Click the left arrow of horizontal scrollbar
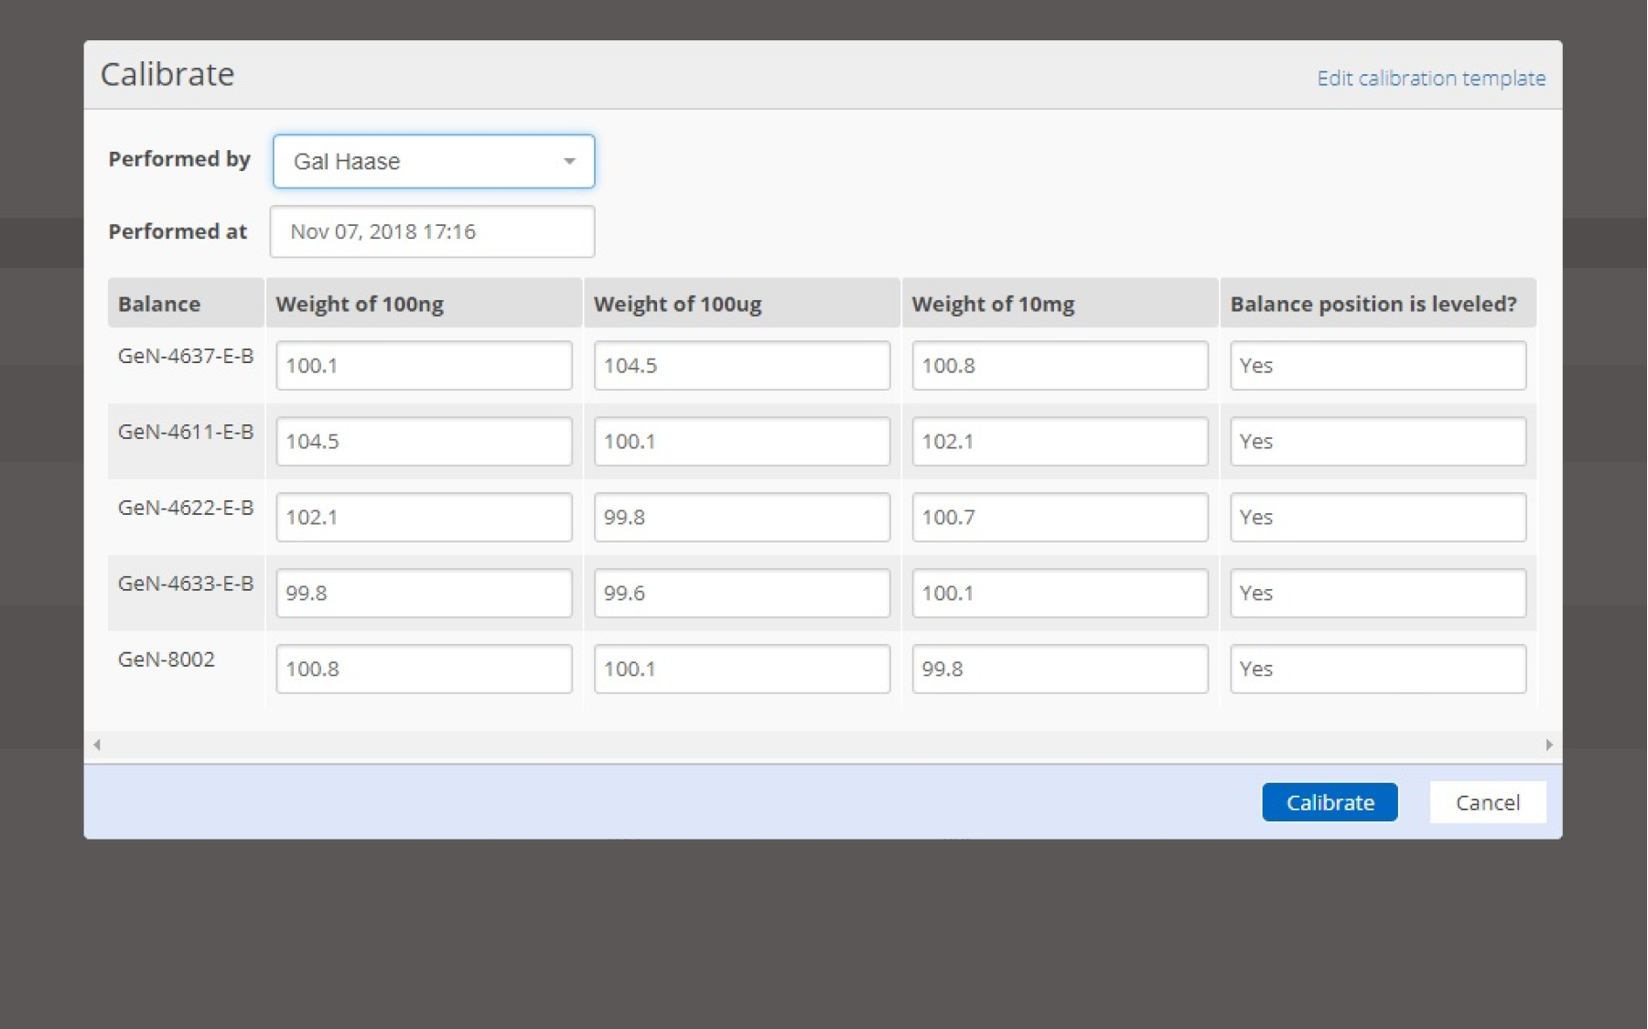 tap(97, 745)
